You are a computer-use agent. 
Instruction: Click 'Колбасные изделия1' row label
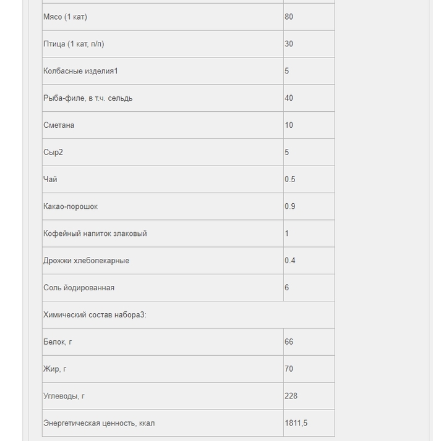pyautogui.click(x=80, y=71)
